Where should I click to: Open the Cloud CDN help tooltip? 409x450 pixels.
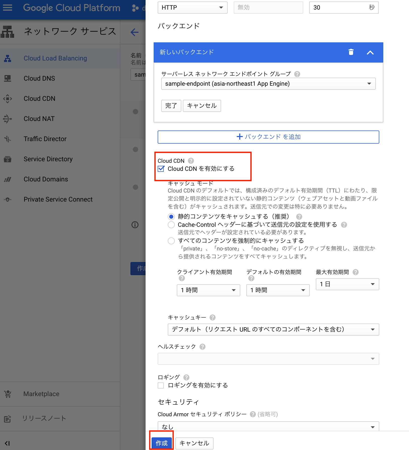pos(191,160)
